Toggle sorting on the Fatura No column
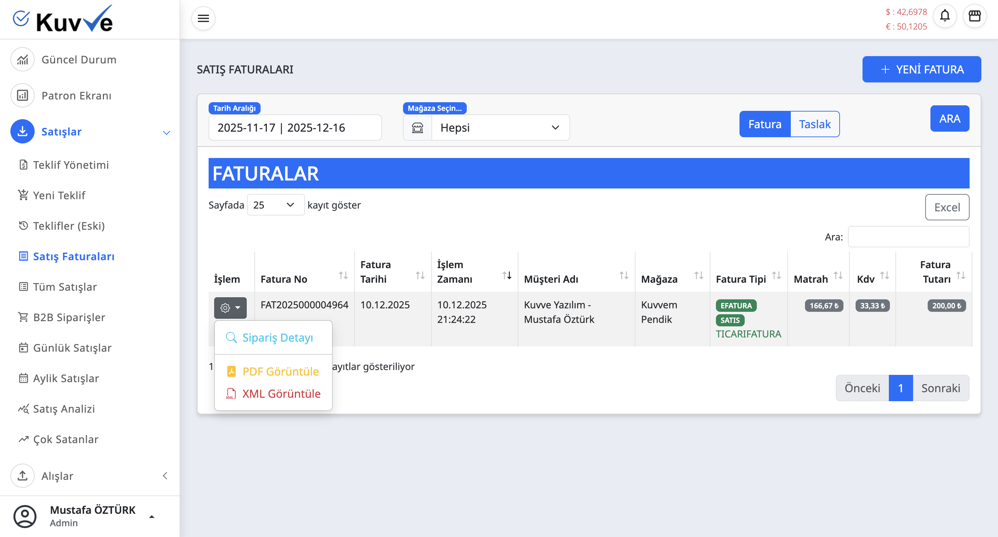 coord(343,276)
